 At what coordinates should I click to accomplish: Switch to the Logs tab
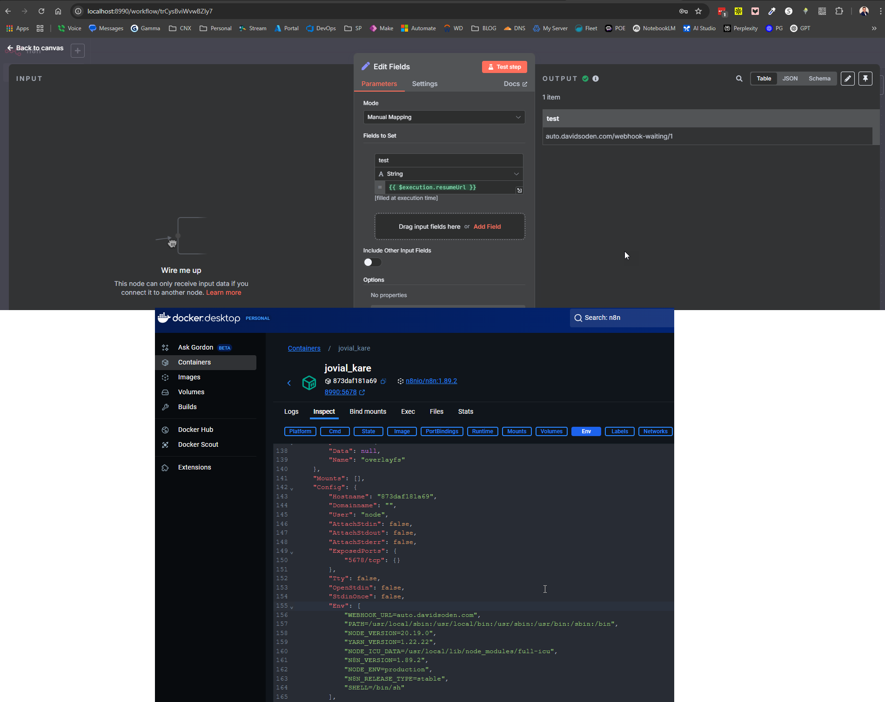pos(291,412)
